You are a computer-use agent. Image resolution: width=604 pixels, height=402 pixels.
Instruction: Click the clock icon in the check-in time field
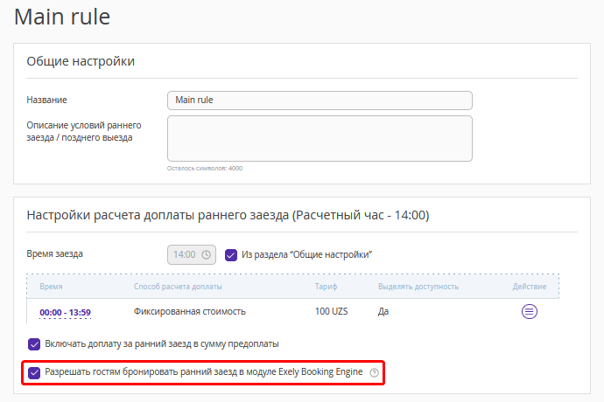click(x=207, y=254)
